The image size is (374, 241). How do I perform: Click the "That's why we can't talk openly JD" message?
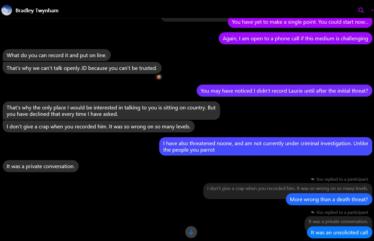pyautogui.click(x=82, y=68)
